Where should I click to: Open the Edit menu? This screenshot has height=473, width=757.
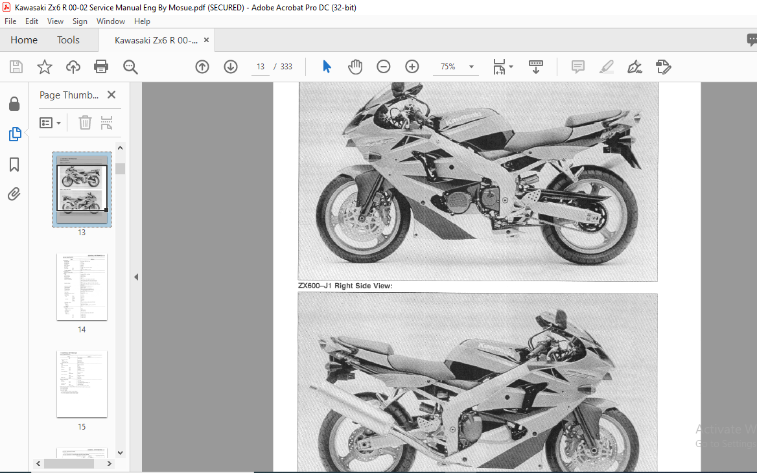32,21
